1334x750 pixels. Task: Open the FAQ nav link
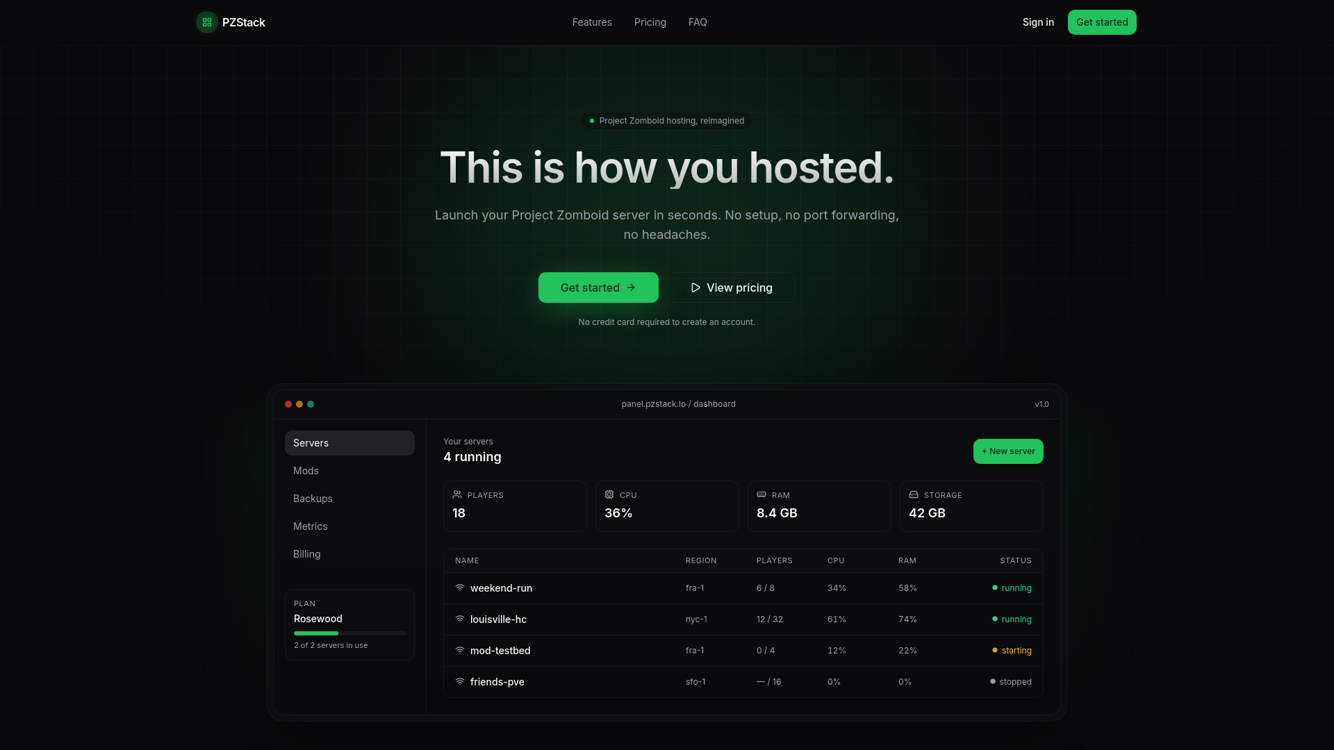pos(698,22)
